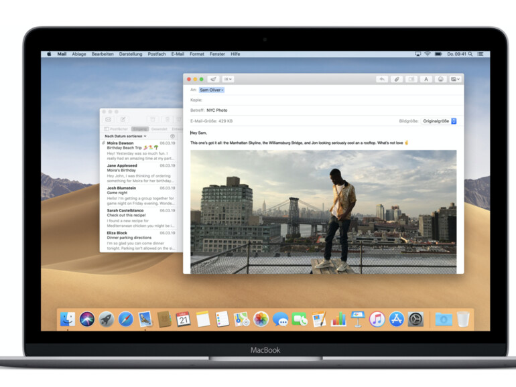Open the Hilfe menu
Image resolution: width=516 pixels, height=387 pixels.
235,54
